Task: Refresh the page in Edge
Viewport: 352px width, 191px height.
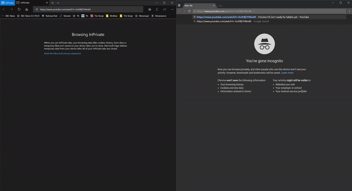Action: pos(19,9)
